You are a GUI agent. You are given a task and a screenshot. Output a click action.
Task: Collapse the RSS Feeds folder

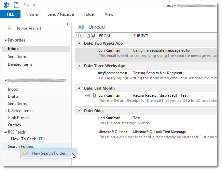tap(5, 132)
